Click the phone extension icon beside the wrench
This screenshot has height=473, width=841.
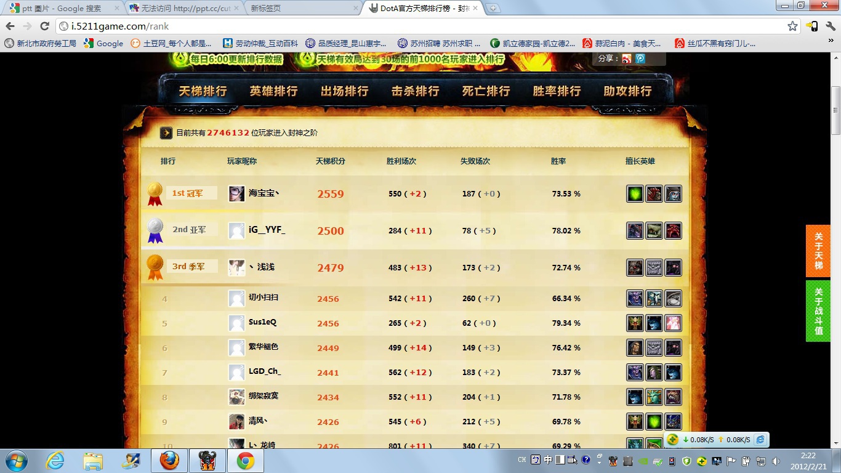click(x=812, y=26)
